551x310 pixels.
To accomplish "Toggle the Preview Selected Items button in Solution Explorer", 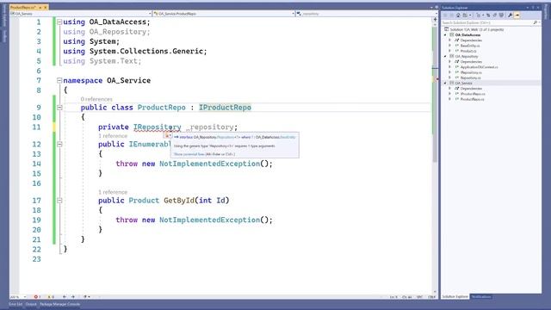I will pyautogui.click(x=517, y=15).
